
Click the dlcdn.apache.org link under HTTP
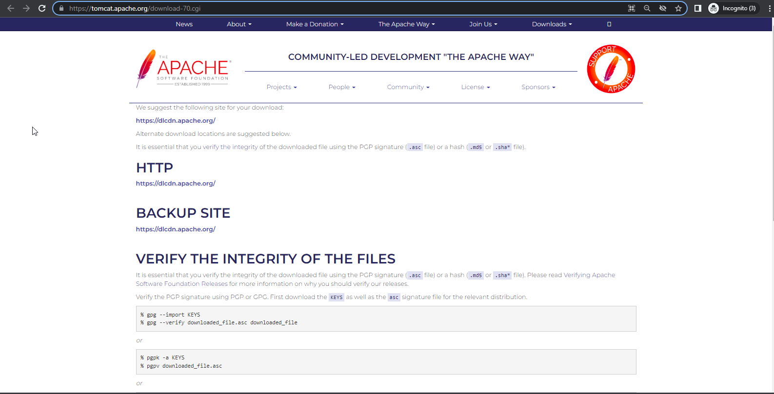click(176, 184)
